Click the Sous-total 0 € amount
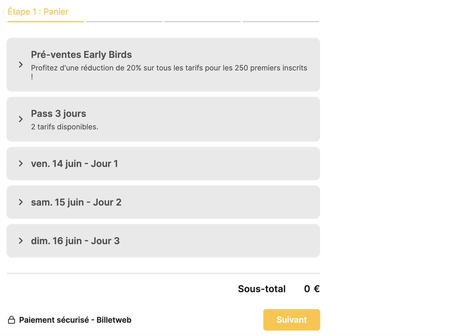 click(312, 289)
